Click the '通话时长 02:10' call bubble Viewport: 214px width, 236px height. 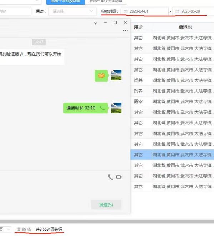(86, 108)
